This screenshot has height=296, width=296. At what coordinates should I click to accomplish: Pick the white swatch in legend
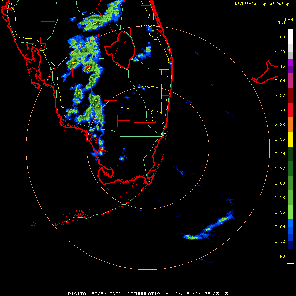(x=290, y=37)
